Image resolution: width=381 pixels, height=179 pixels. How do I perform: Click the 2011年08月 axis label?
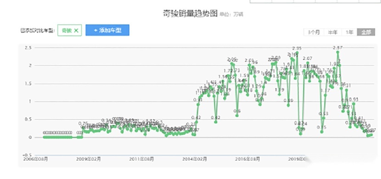click(142, 159)
